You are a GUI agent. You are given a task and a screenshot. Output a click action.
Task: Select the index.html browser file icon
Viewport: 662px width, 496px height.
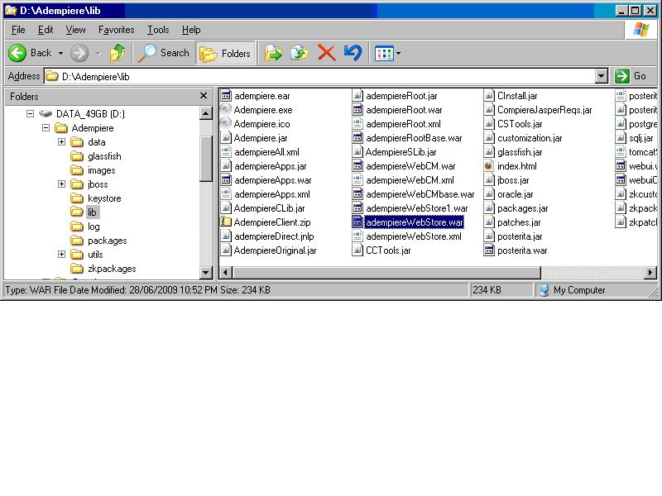[488, 166]
